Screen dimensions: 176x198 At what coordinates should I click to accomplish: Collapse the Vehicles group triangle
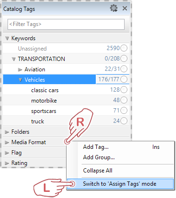(x=20, y=80)
